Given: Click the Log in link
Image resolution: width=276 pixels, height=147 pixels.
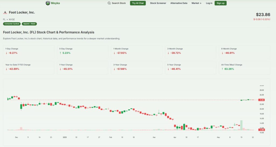Looking at the screenshot, I should click(x=209, y=3).
